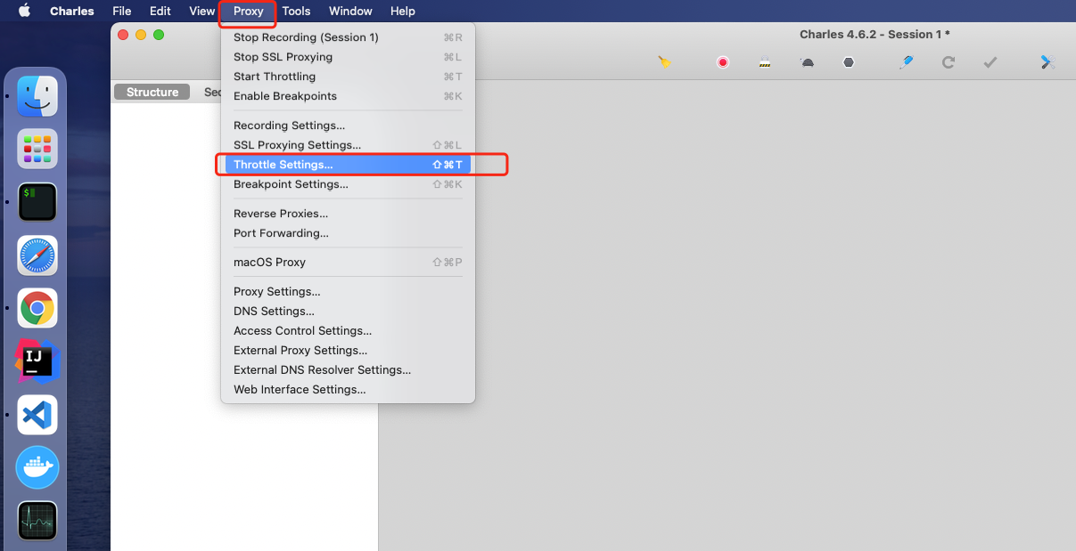The image size is (1076, 551).
Task: Open Throttle Settings...
Action: 348,165
